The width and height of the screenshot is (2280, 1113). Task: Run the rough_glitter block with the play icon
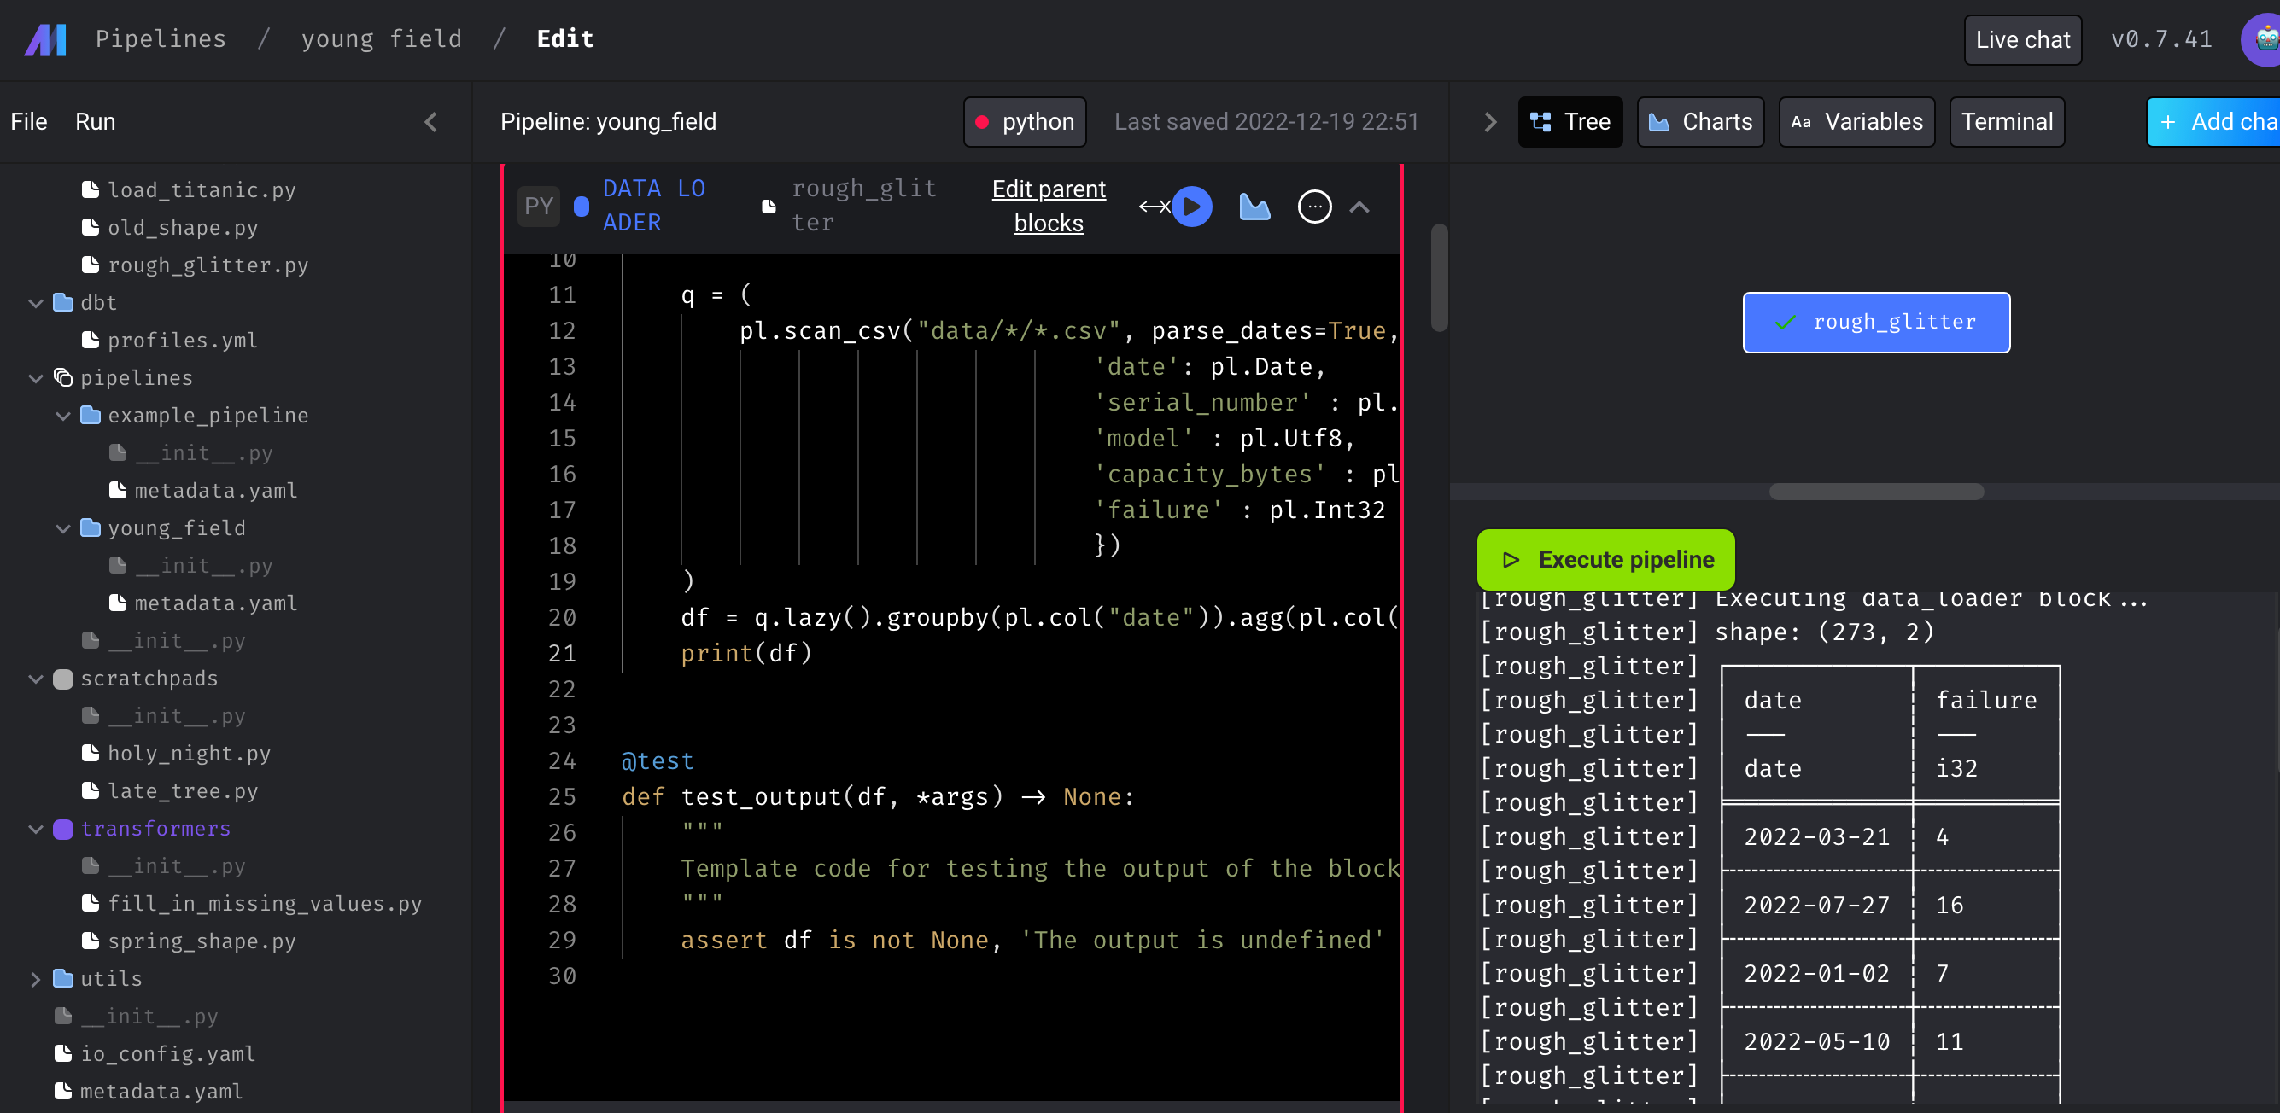point(1192,207)
